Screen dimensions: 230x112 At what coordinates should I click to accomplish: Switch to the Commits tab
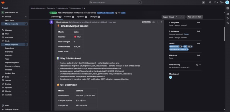tap(69, 17)
